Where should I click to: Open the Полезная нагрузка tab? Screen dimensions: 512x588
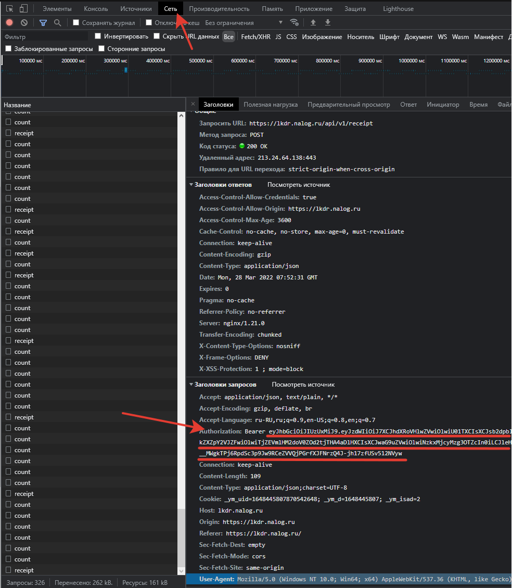tap(271, 105)
